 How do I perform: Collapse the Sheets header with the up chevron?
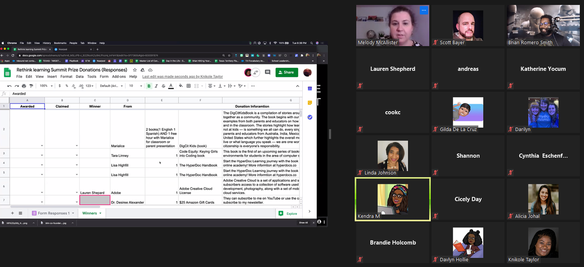click(x=297, y=86)
